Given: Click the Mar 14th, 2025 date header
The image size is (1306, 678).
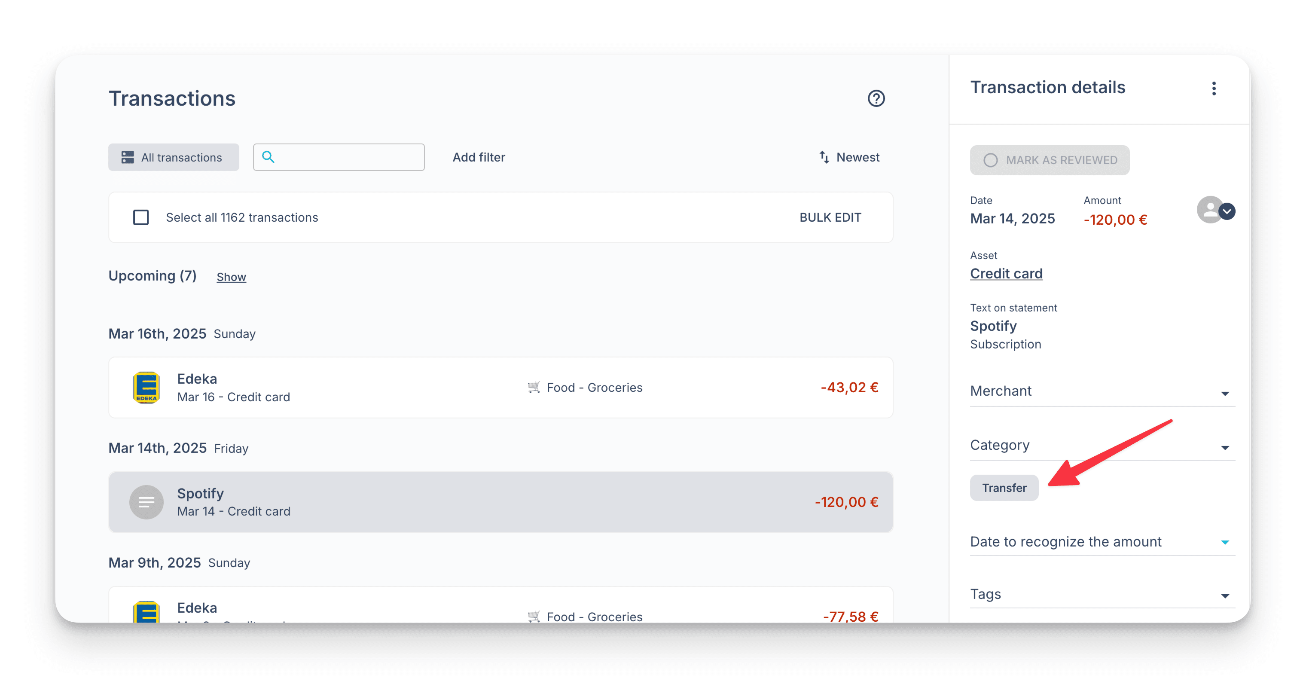Looking at the screenshot, I should pos(157,448).
